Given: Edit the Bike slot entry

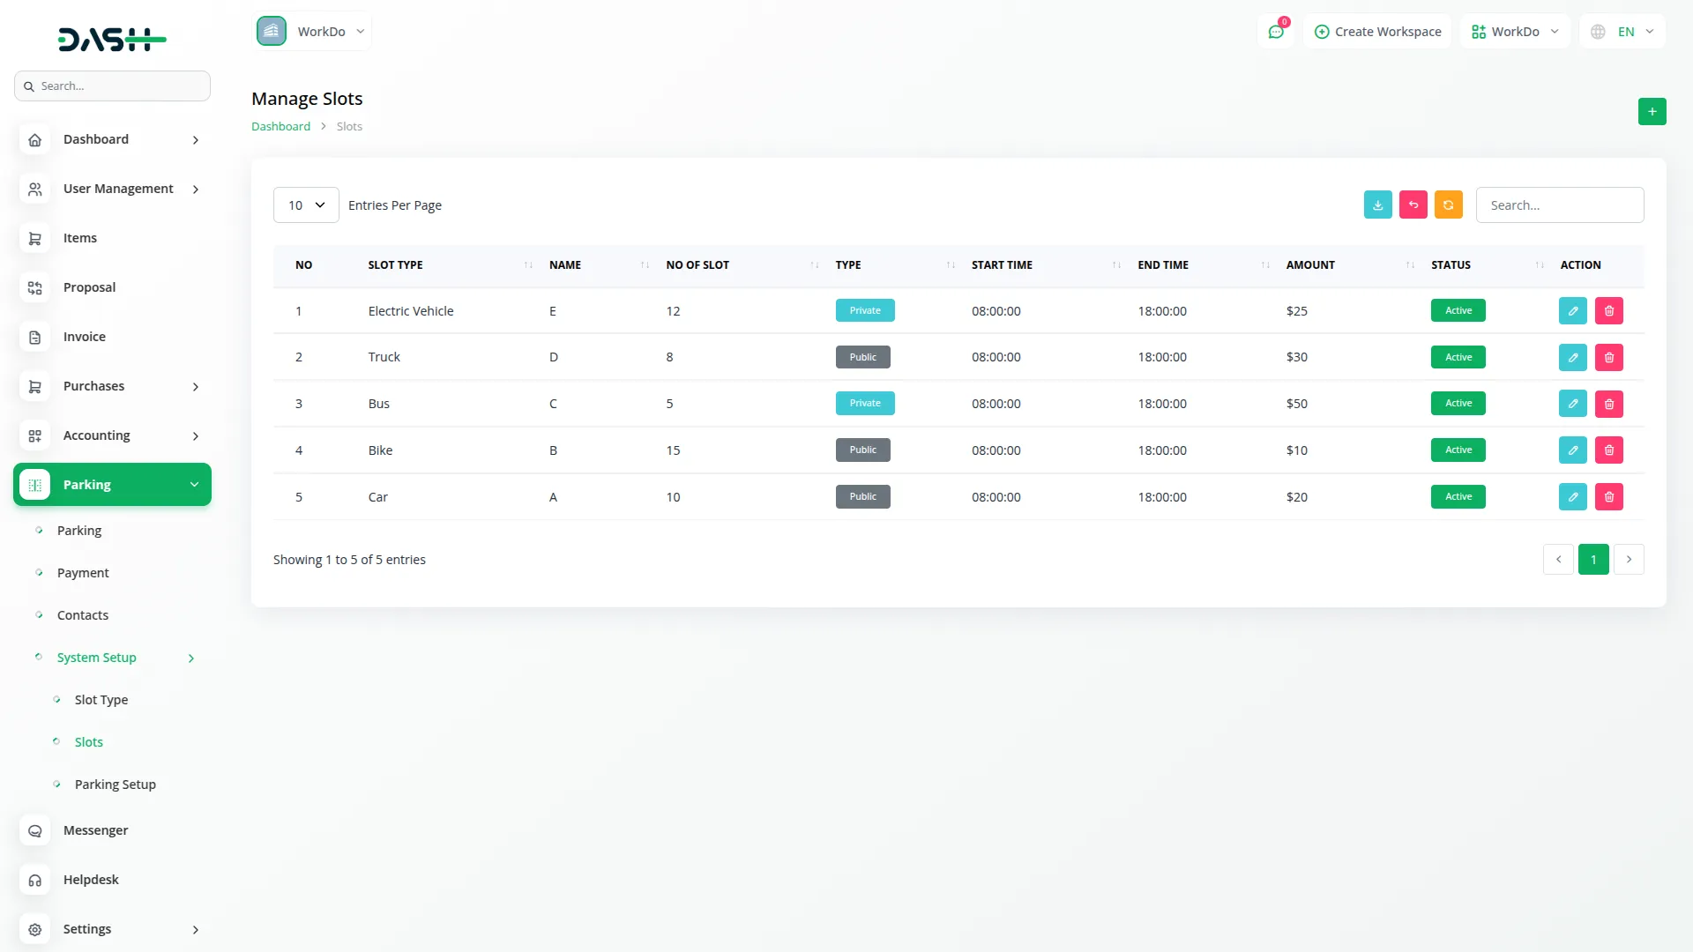Looking at the screenshot, I should 1572,450.
